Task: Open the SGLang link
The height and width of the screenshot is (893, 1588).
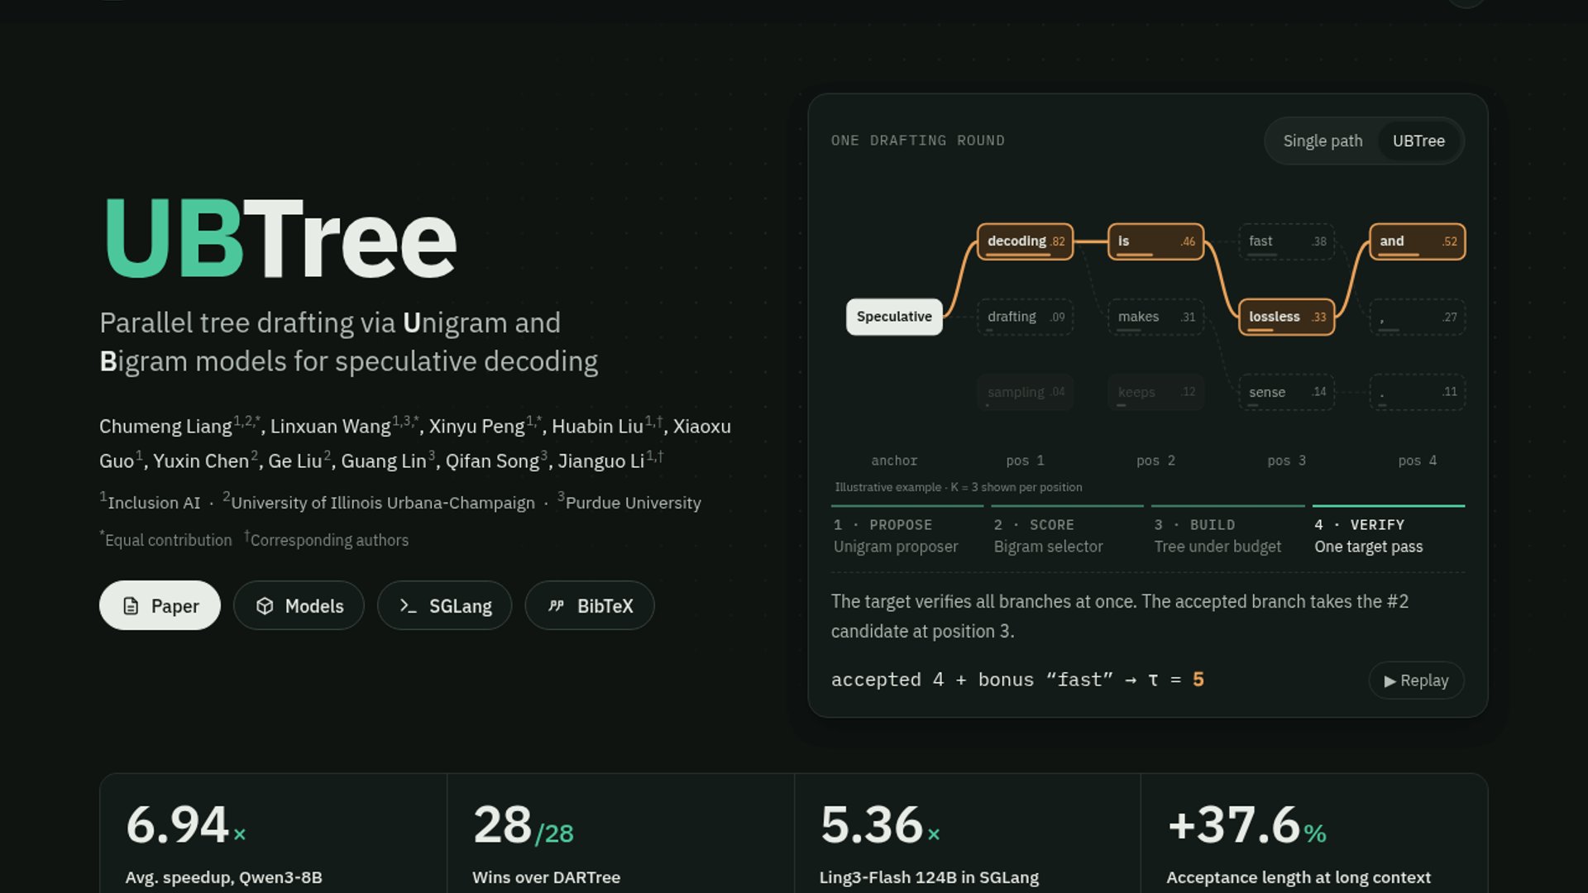Action: [x=444, y=605]
